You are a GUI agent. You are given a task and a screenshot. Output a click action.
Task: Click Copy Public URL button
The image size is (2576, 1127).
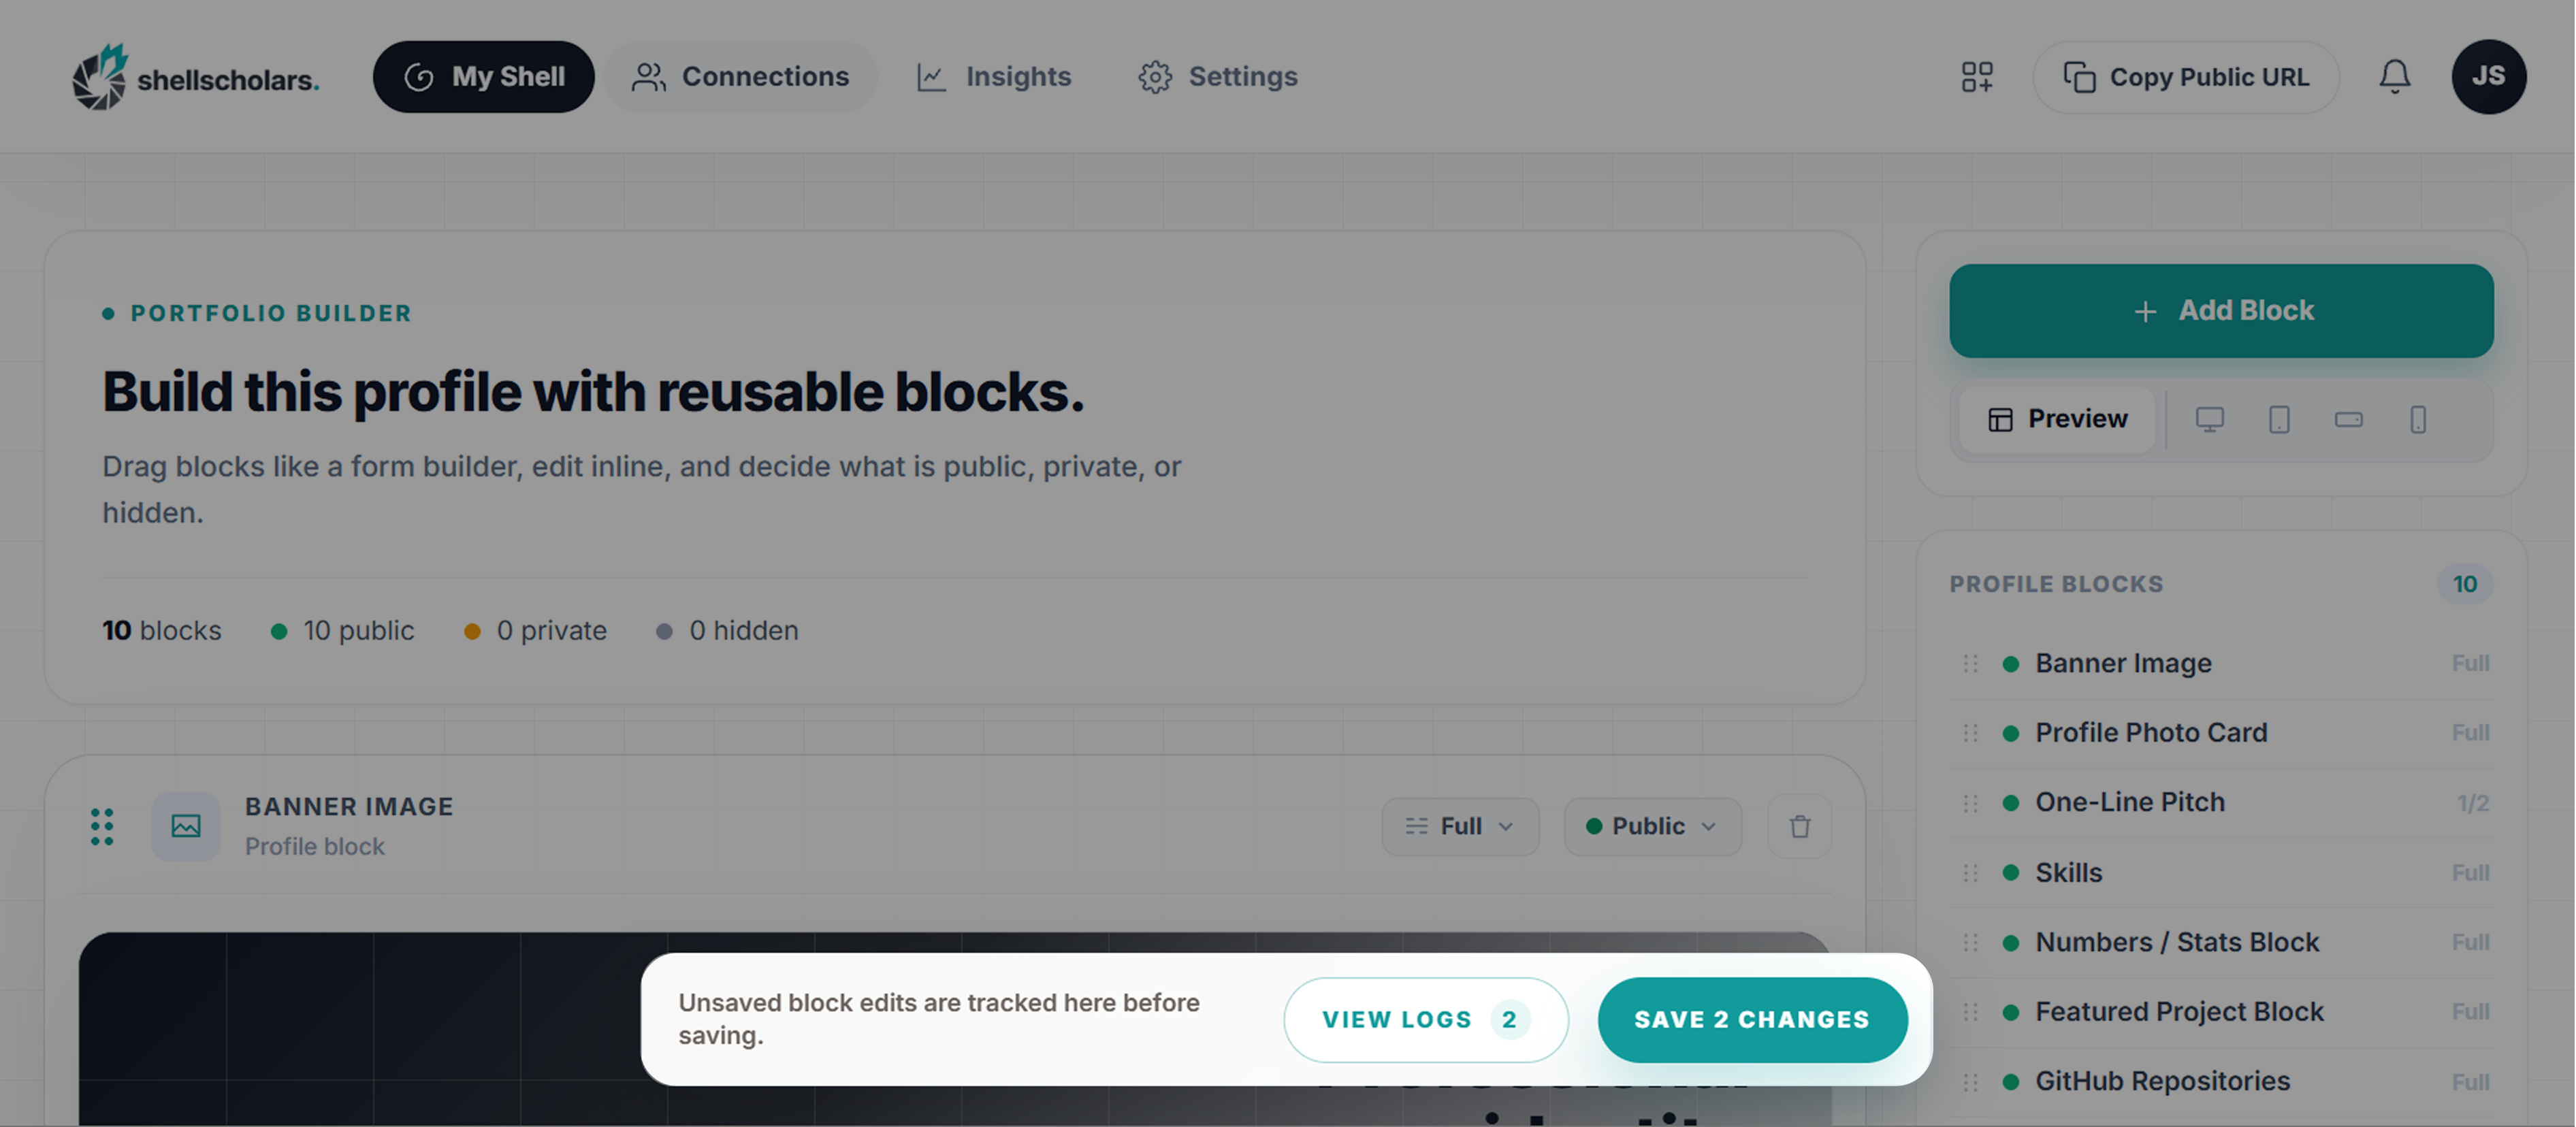(x=2186, y=77)
